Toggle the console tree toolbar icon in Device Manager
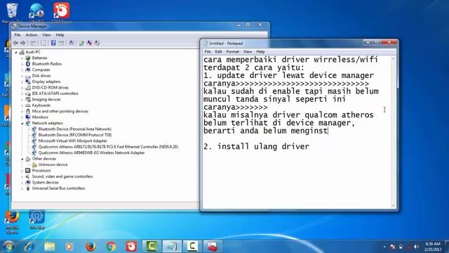The height and width of the screenshot is (253, 449). point(33,43)
